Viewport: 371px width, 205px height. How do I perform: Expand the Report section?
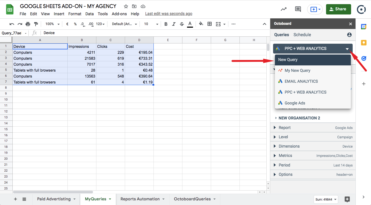coord(313,128)
